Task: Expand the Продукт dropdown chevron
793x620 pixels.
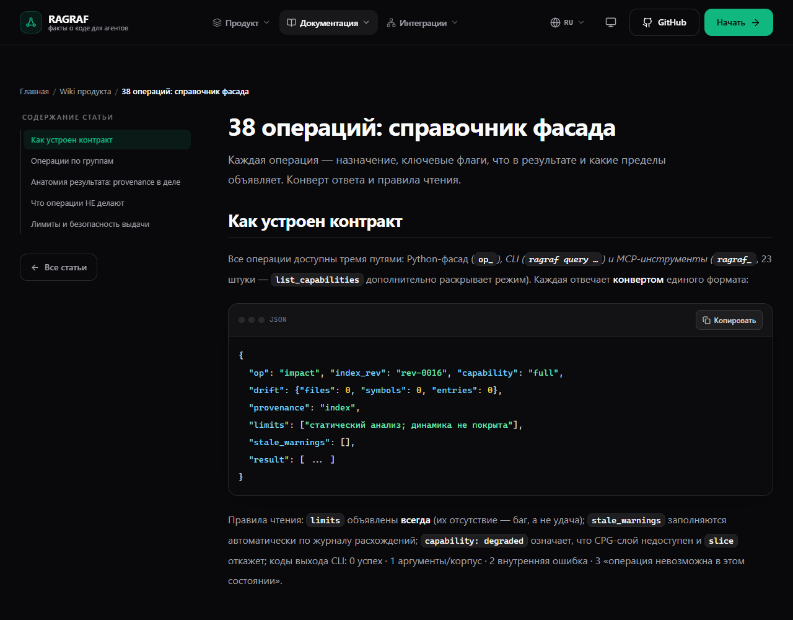Action: (266, 22)
